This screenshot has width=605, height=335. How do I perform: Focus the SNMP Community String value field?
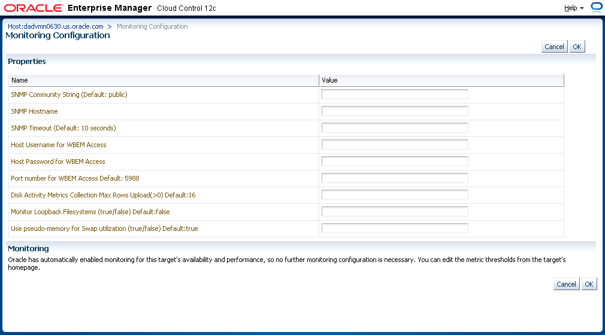pyautogui.click(x=395, y=95)
